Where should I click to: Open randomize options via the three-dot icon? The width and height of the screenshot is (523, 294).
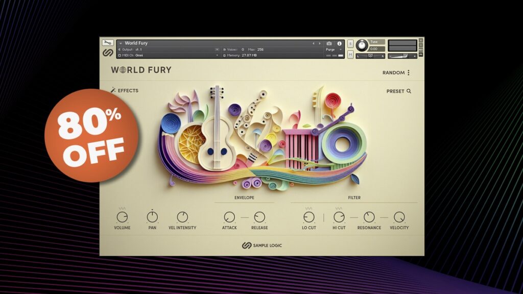tap(408, 72)
